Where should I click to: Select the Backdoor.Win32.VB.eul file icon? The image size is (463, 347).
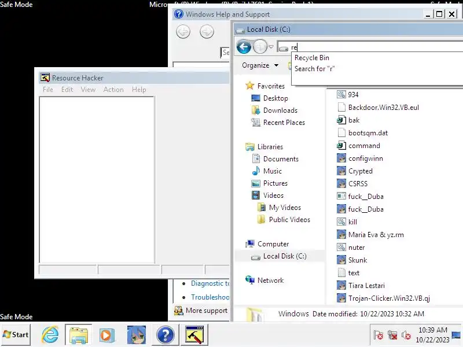tap(341, 107)
